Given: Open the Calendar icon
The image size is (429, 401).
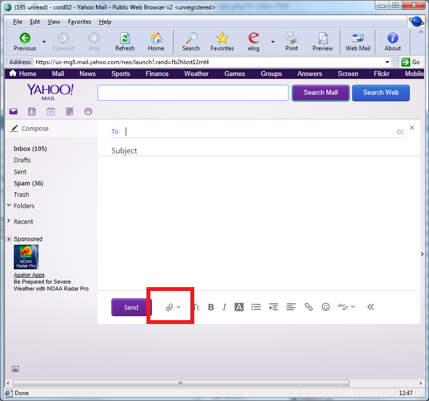Looking at the screenshot, I should [51, 111].
